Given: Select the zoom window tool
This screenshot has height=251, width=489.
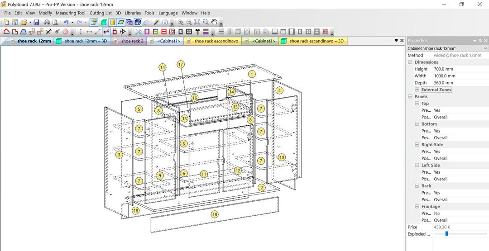Looking at the screenshot, I should (206, 22).
